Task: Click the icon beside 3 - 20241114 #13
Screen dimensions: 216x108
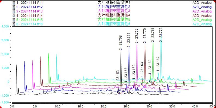Action: tap(14, 11)
